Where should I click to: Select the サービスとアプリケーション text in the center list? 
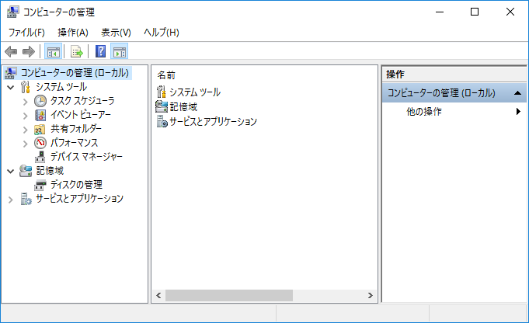(213, 121)
